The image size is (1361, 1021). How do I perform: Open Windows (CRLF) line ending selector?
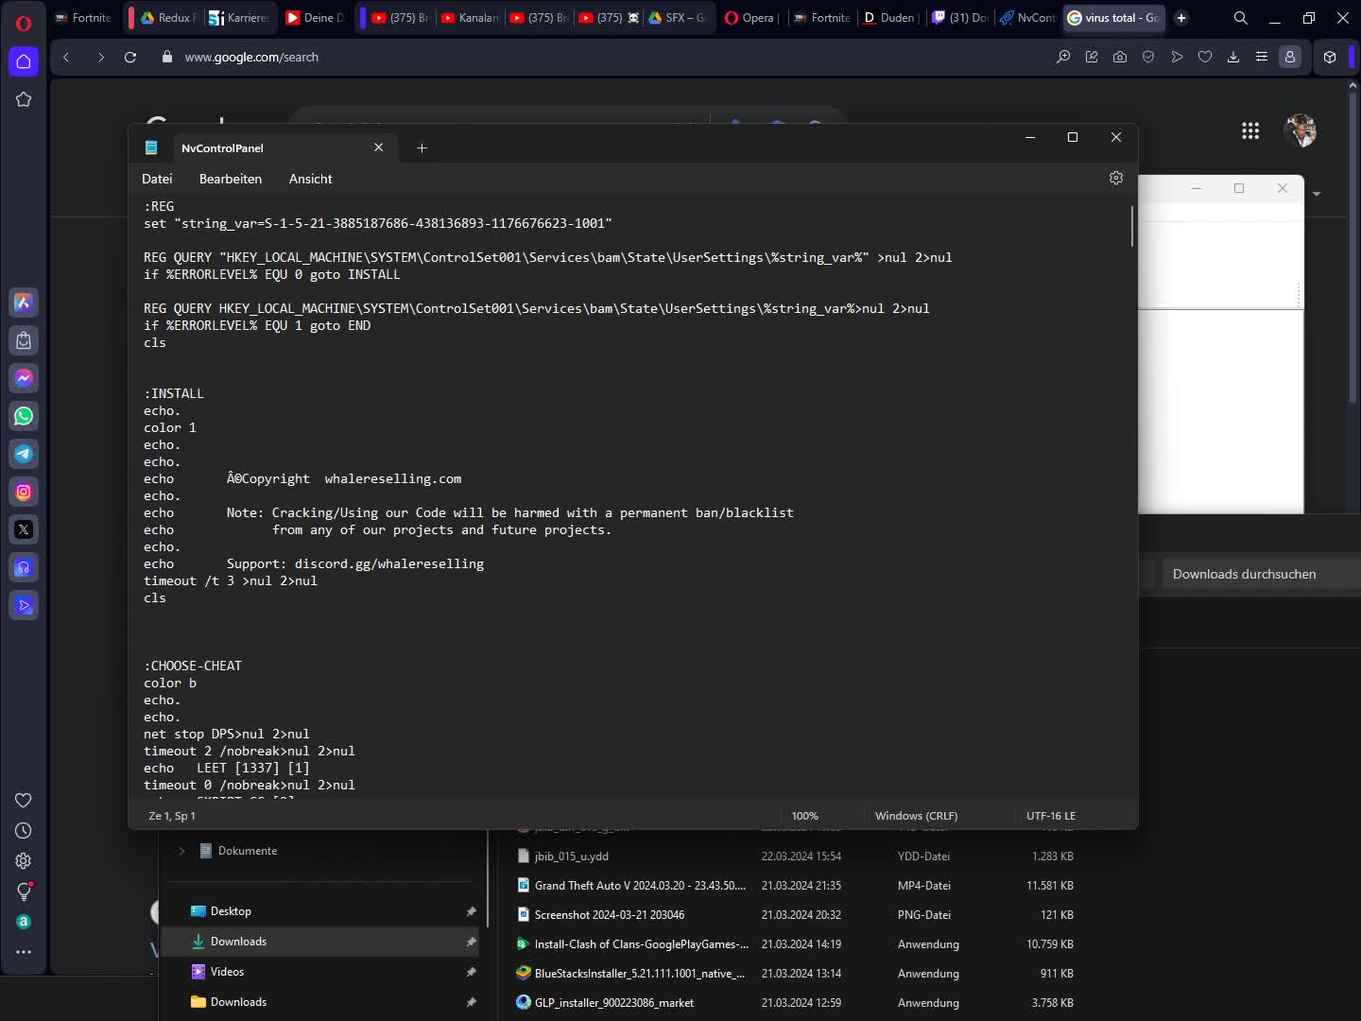click(916, 816)
